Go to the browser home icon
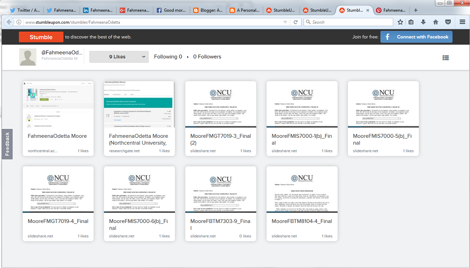This screenshot has width=470, height=268. tap(436, 22)
